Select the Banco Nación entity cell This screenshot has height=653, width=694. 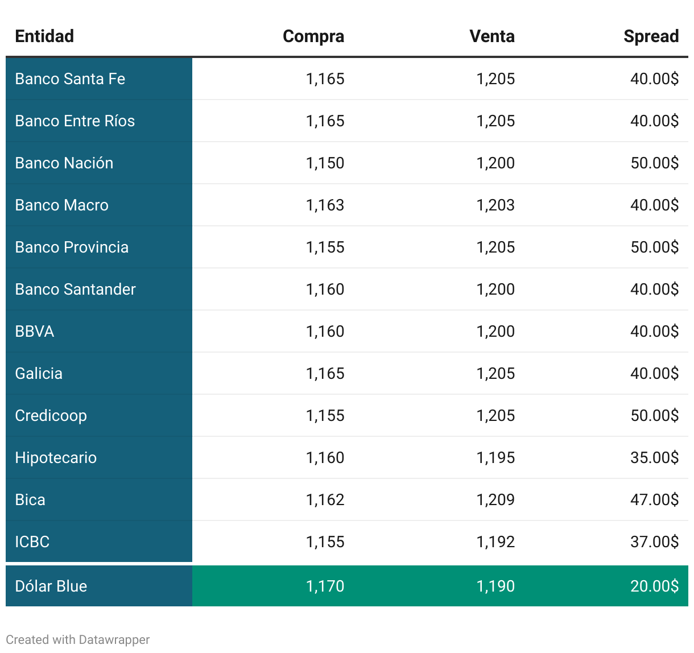pos(64,163)
